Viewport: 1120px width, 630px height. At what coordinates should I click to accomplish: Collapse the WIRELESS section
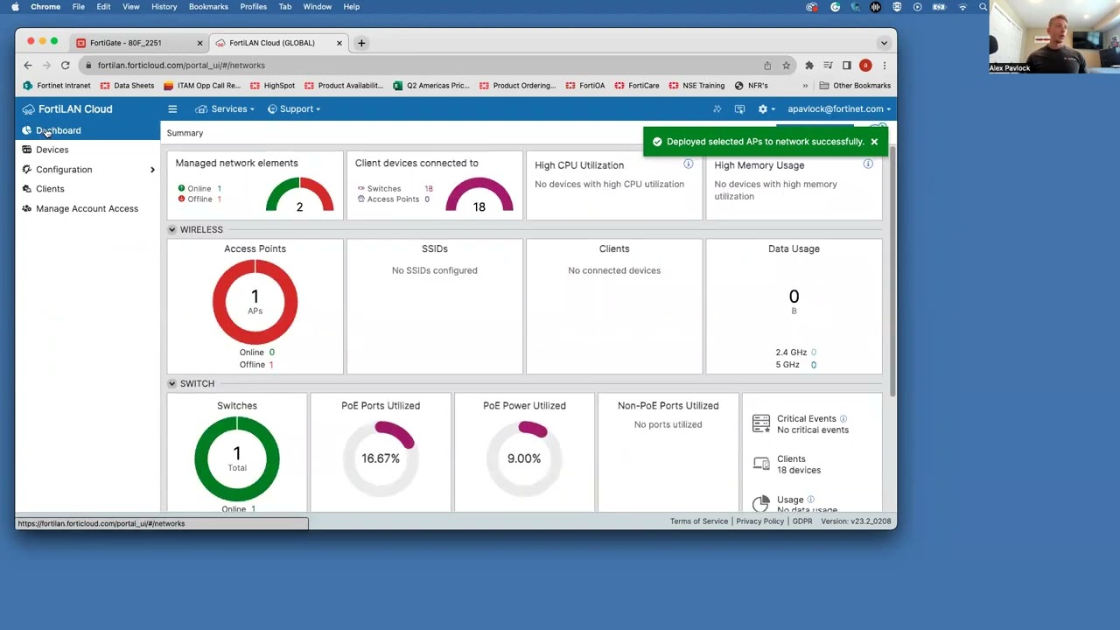(x=172, y=230)
